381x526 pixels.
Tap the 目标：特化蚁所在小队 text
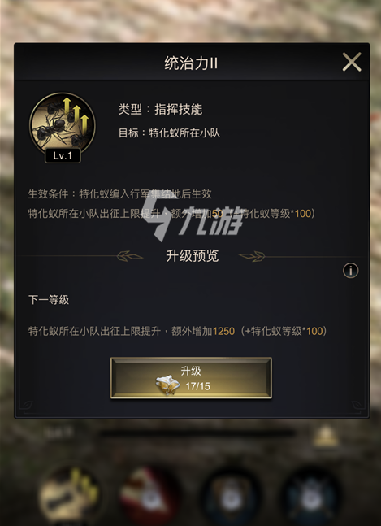pos(169,133)
